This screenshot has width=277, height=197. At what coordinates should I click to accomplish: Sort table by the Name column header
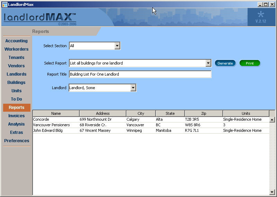[56, 113]
